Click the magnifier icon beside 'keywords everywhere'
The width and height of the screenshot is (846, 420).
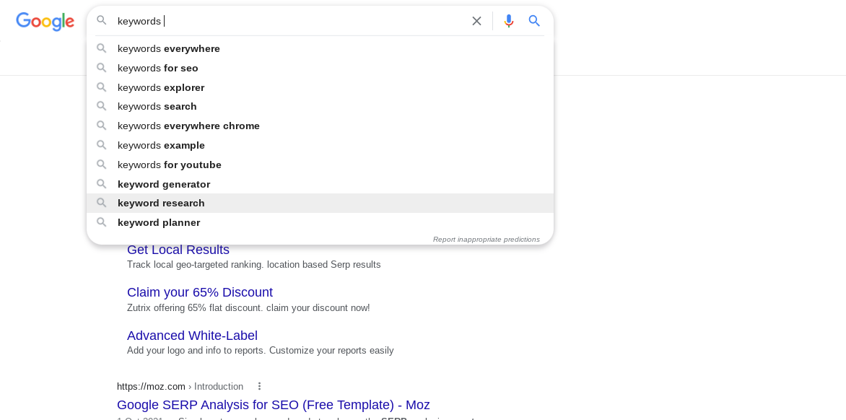(102, 48)
